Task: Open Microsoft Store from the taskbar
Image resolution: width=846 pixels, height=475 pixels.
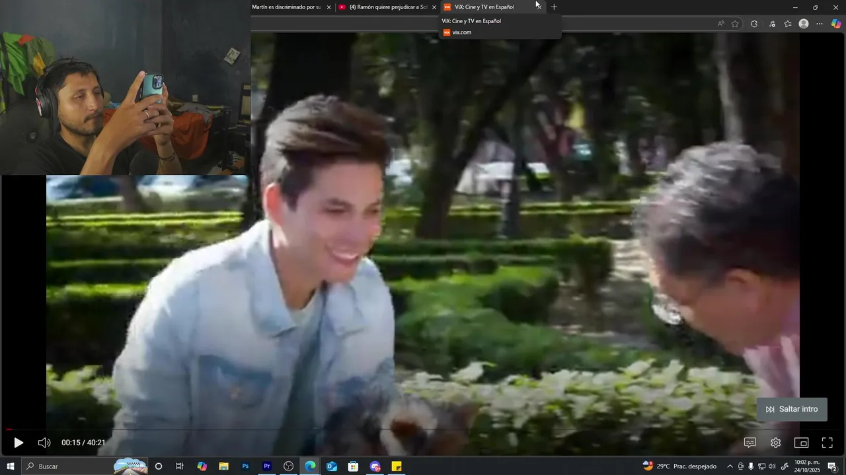Action: (x=354, y=466)
